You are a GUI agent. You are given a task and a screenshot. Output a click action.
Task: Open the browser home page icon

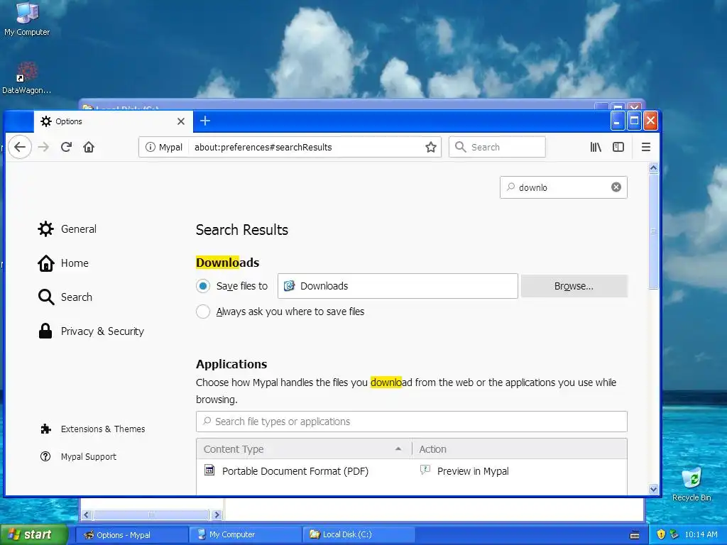(x=89, y=147)
